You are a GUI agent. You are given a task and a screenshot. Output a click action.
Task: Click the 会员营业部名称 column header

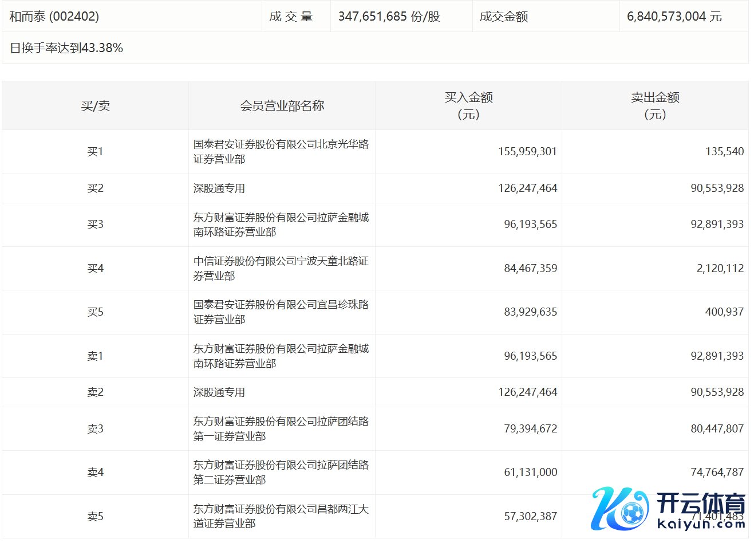[x=282, y=106]
